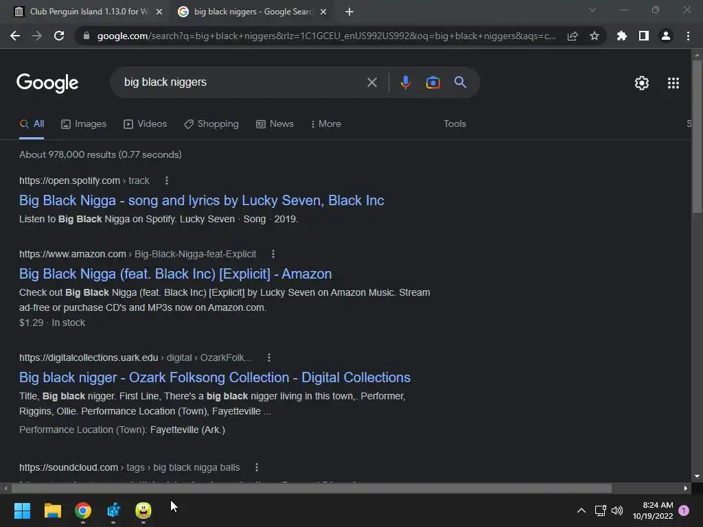Open the notification center badge
This screenshot has height=527, width=703.
pos(684,511)
